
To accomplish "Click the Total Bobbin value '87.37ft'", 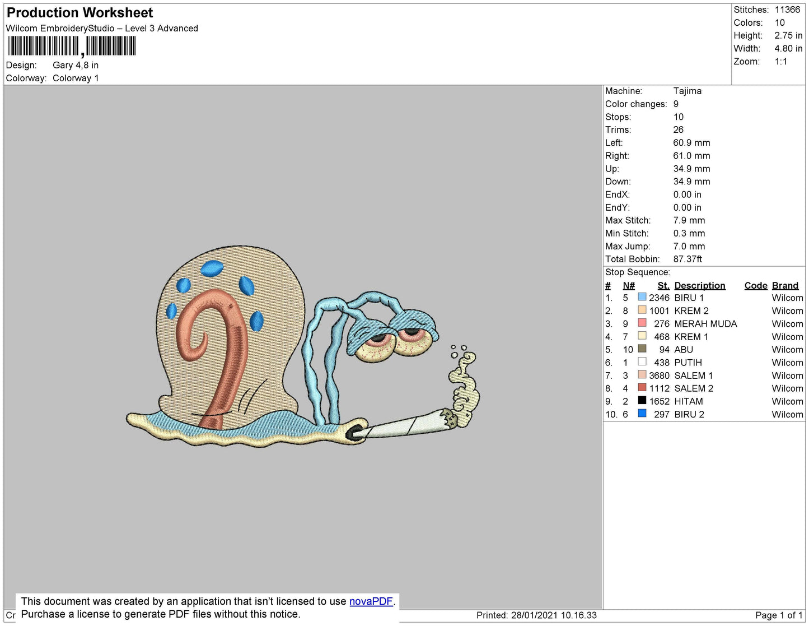I will click(x=688, y=259).
